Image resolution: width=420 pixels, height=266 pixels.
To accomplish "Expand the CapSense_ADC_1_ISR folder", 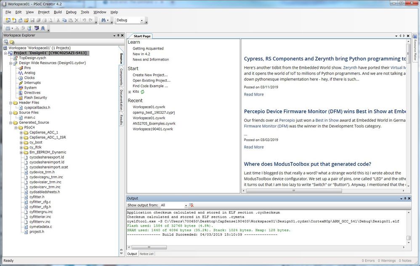I will point(21,138).
